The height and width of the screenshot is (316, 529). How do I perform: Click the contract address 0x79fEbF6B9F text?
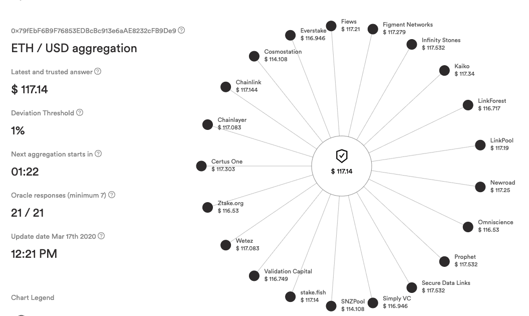[94, 31]
